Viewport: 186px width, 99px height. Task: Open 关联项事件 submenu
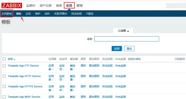pyautogui.click(x=60, y=14)
